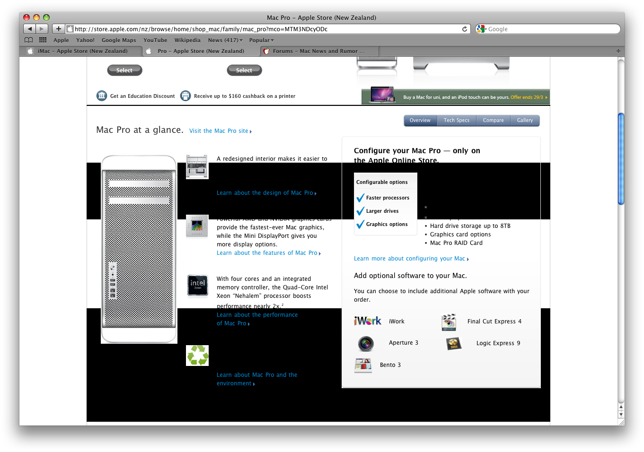Open Learn more about configuring your Mac
Viewport: 644px width, 452px height.
411,259
